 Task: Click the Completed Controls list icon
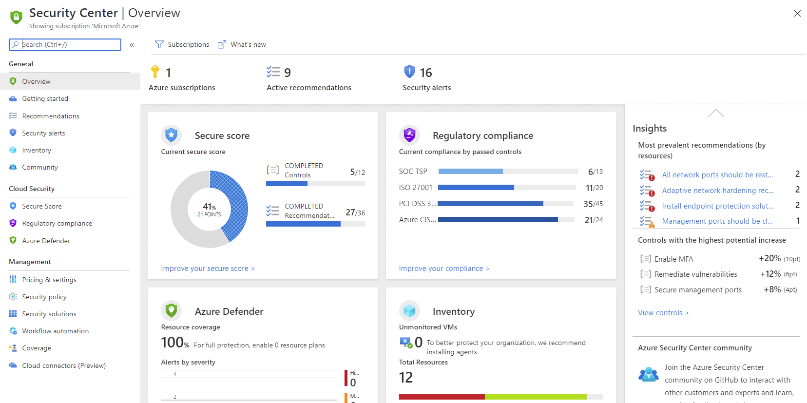[x=273, y=170]
